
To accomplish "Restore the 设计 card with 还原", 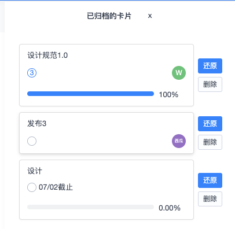I will click(210, 180).
